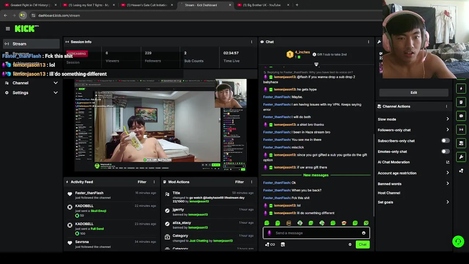Open a new browser tab
Image resolution: width=469 pixels, height=264 pixels.
pos(297,5)
